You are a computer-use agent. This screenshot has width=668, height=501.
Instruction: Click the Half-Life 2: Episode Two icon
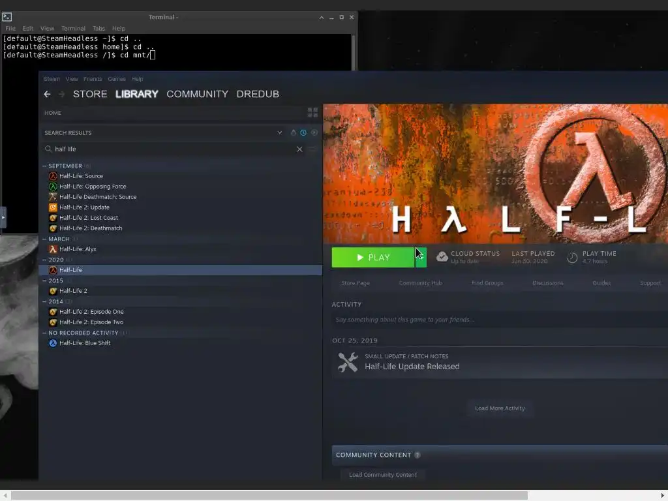click(x=53, y=322)
